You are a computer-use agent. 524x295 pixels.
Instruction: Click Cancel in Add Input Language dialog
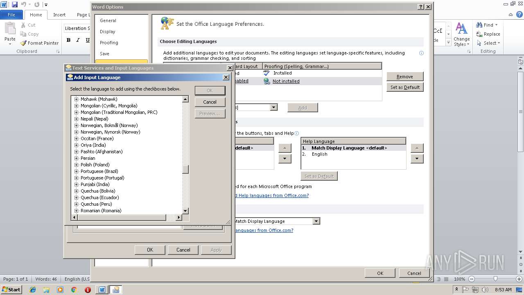pyautogui.click(x=210, y=102)
